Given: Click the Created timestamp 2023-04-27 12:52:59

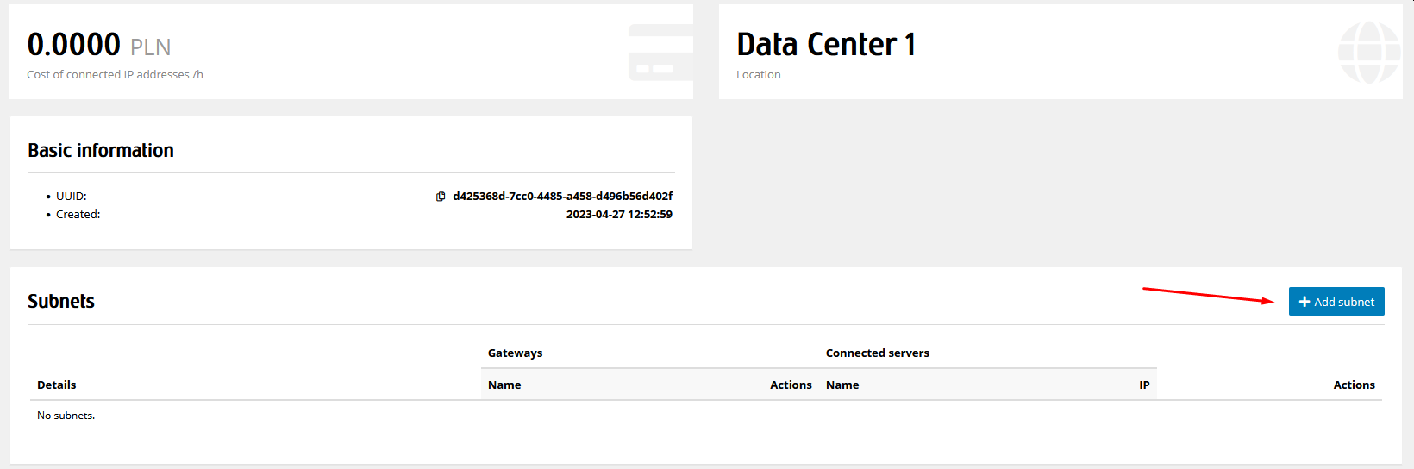Looking at the screenshot, I should coord(619,215).
